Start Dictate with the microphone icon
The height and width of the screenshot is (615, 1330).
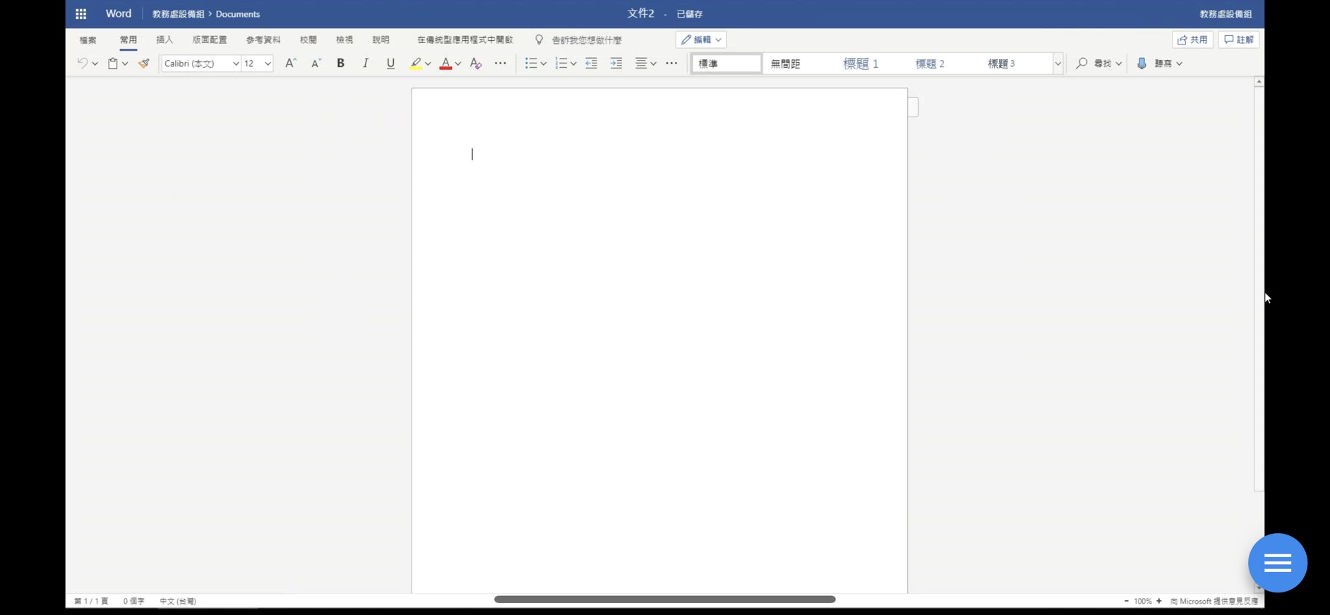pyautogui.click(x=1142, y=64)
